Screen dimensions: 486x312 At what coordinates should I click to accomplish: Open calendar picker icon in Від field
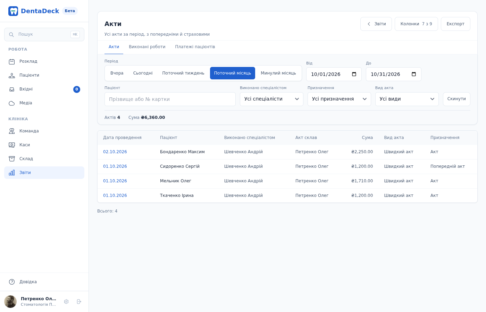[x=354, y=74]
